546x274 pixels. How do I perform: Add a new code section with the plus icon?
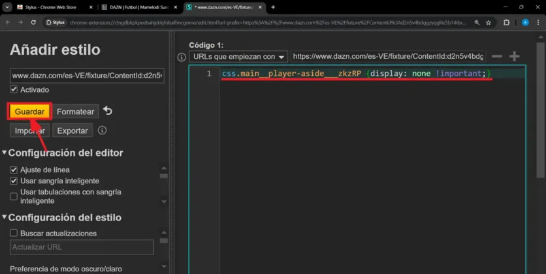click(515, 57)
